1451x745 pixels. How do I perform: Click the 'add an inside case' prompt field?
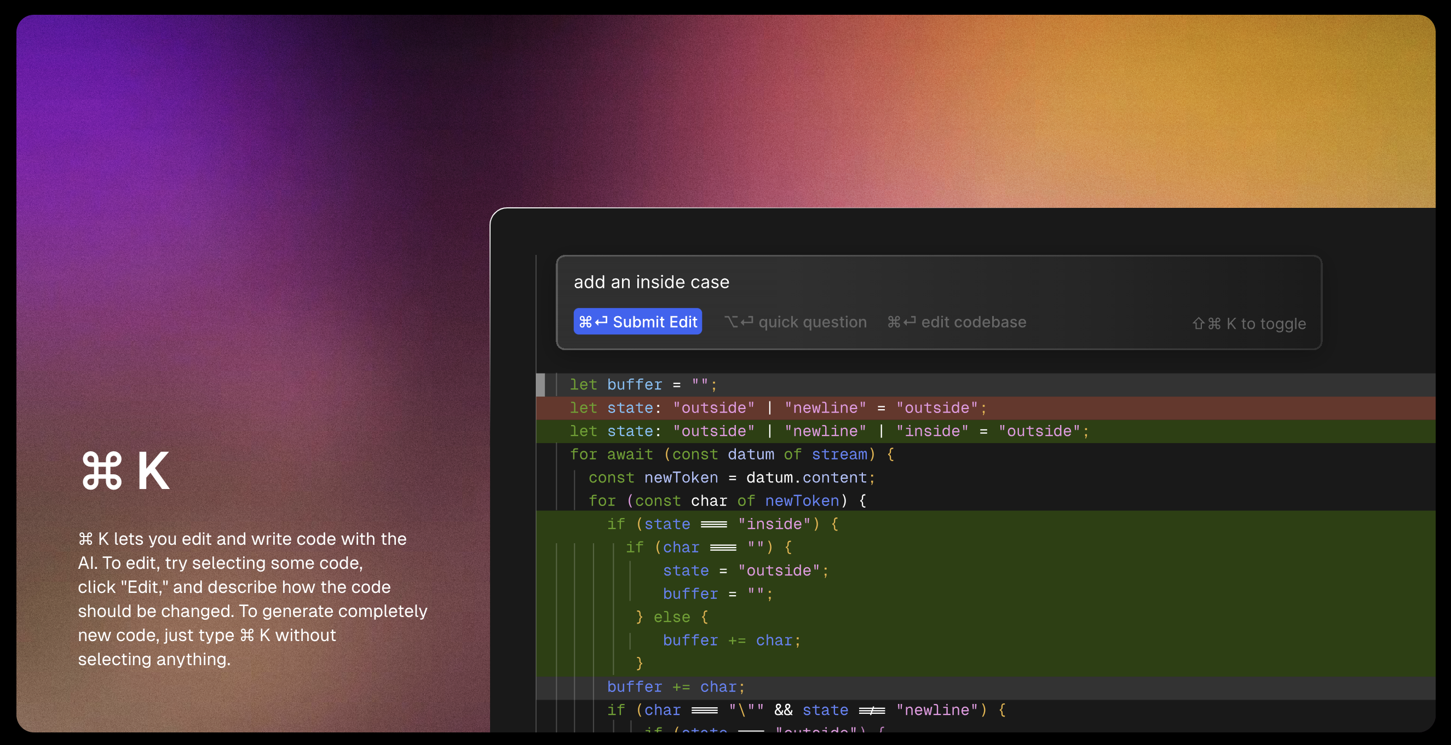tap(650, 282)
